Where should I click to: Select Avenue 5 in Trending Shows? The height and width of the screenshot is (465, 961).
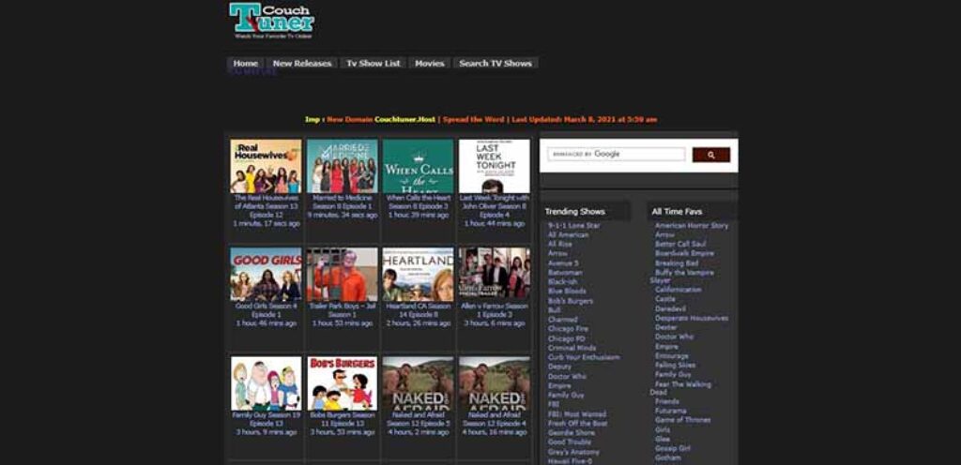[x=563, y=263]
